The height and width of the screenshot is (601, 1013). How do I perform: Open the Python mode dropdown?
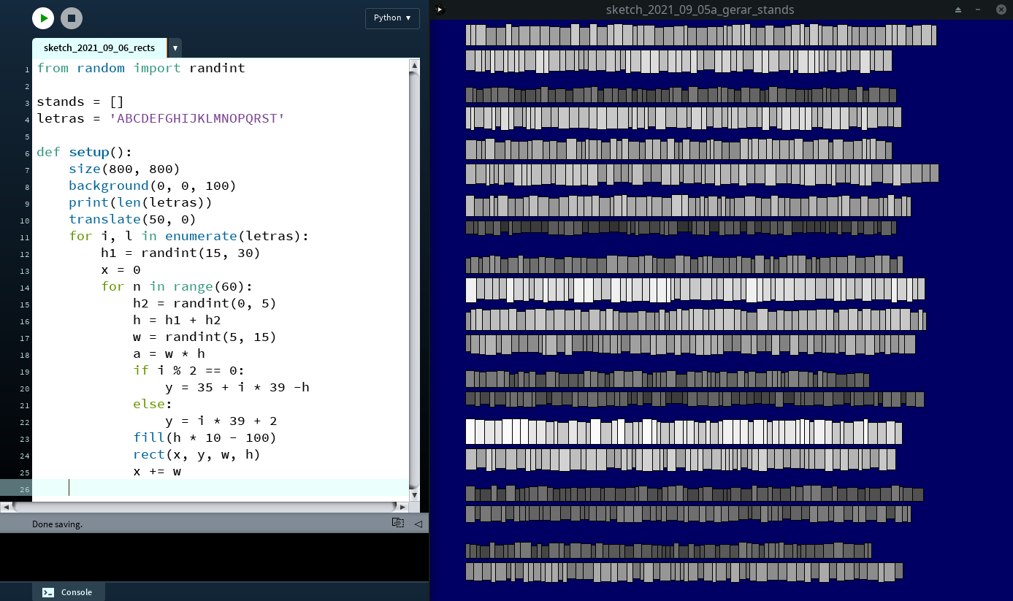click(392, 18)
